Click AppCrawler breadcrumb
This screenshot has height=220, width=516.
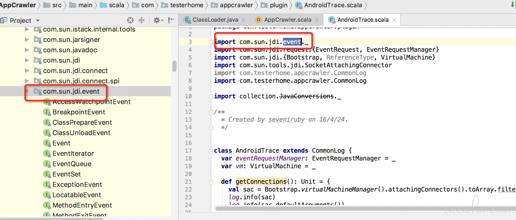(18, 5)
